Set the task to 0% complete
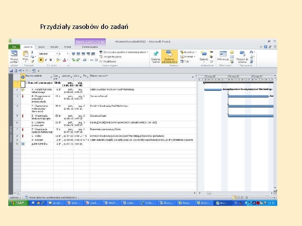 (73, 54)
